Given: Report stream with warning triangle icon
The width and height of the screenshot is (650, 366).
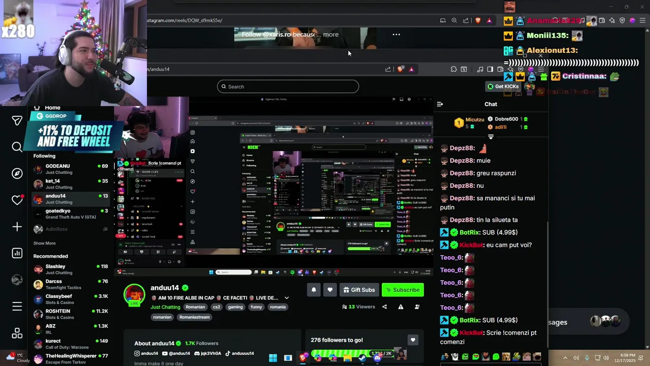Looking at the screenshot, I should click(401, 307).
